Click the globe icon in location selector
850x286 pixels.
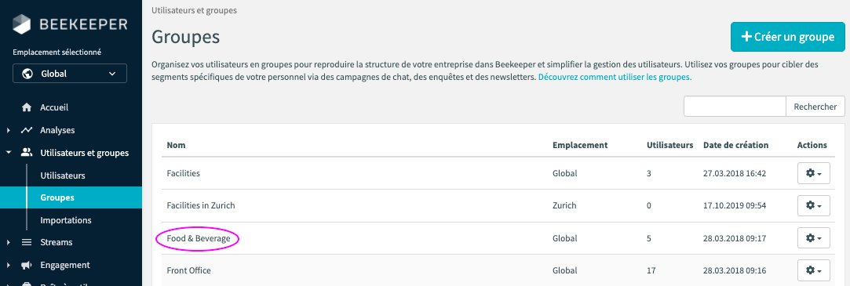(x=28, y=74)
